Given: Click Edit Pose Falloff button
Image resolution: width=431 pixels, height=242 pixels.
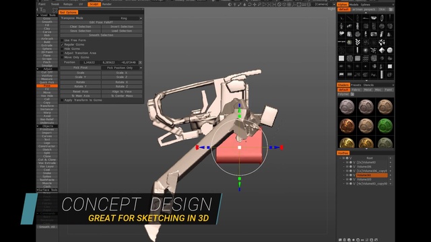Looking at the screenshot, I should 101,22.
